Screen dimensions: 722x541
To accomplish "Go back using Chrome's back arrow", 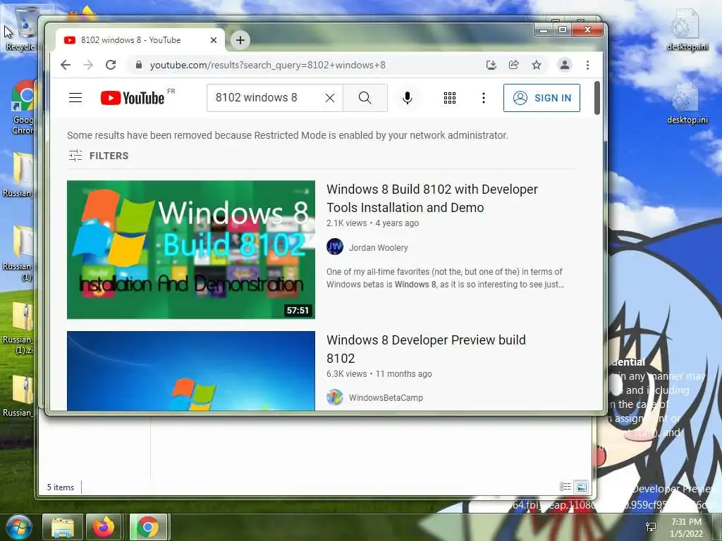I will click(x=66, y=65).
